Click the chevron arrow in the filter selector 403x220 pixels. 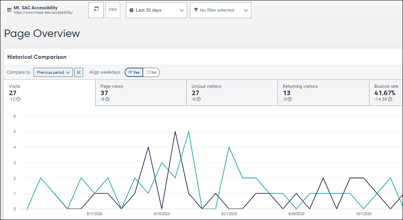(246, 10)
